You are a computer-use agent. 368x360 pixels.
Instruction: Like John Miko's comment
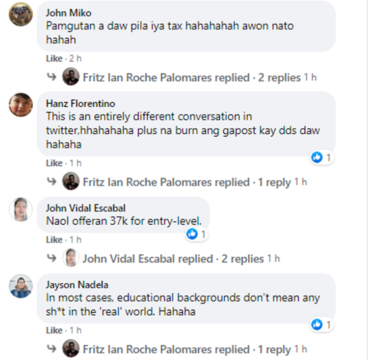[54, 59]
